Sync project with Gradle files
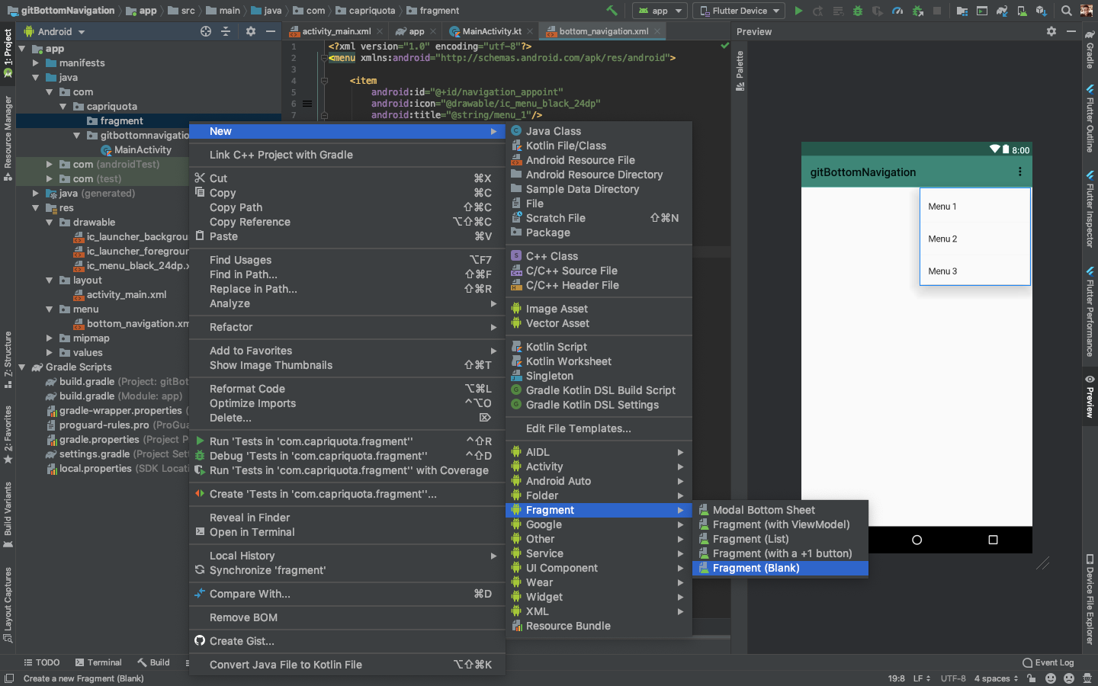This screenshot has width=1098, height=686. 1002,11
